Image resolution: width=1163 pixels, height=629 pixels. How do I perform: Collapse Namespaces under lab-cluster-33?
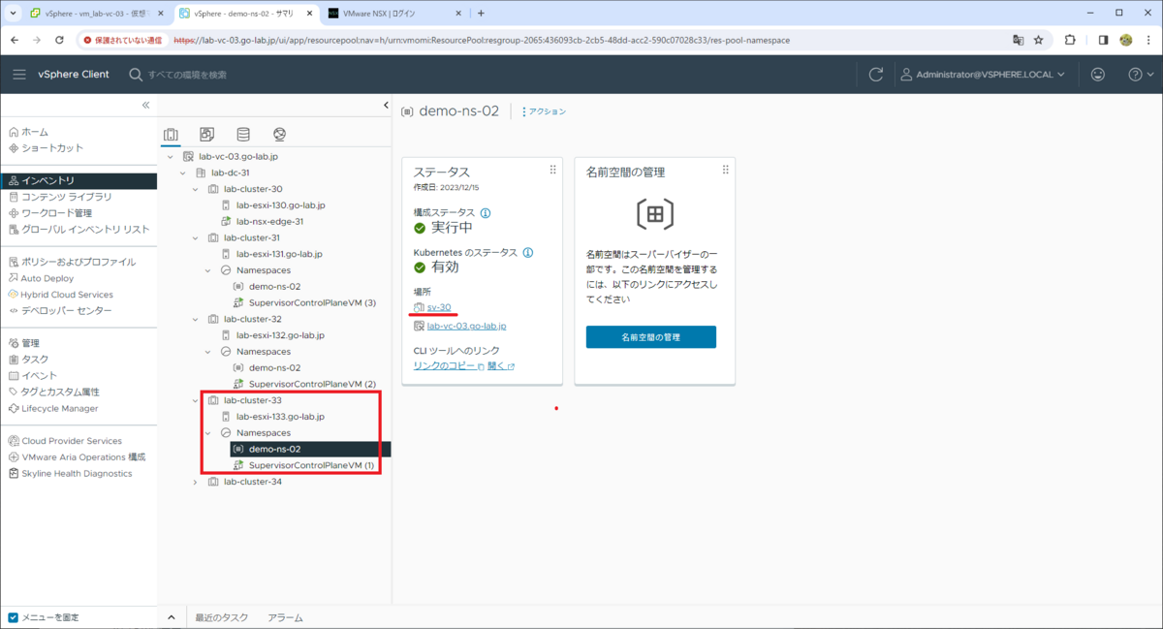point(207,433)
